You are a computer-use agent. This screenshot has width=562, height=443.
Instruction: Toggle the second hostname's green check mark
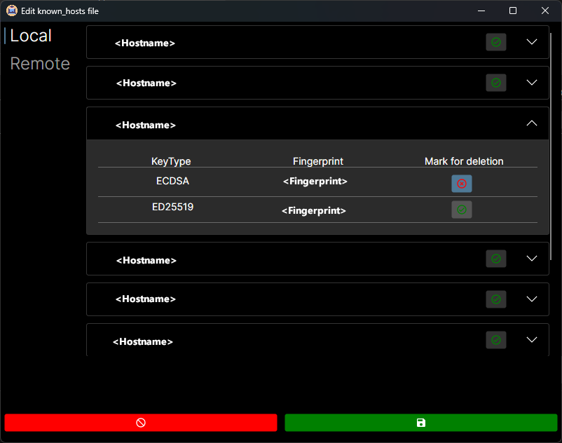(x=495, y=83)
